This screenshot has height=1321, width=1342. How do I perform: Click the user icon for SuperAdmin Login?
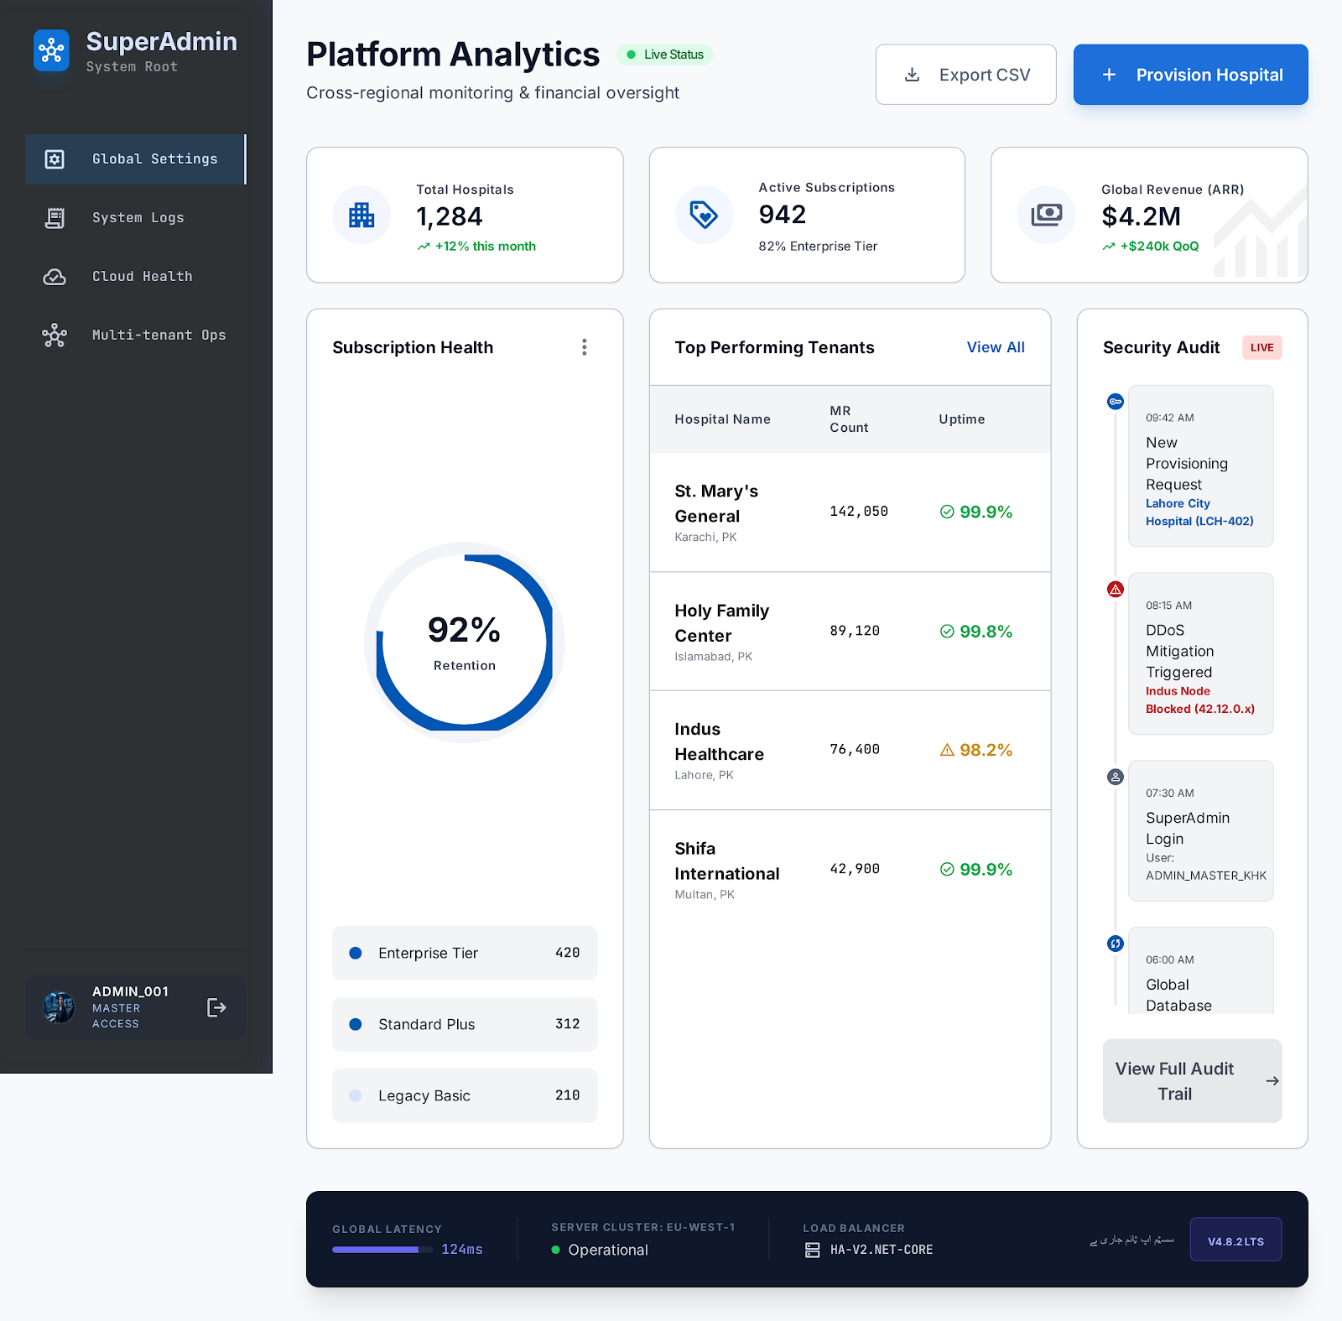[1116, 778]
